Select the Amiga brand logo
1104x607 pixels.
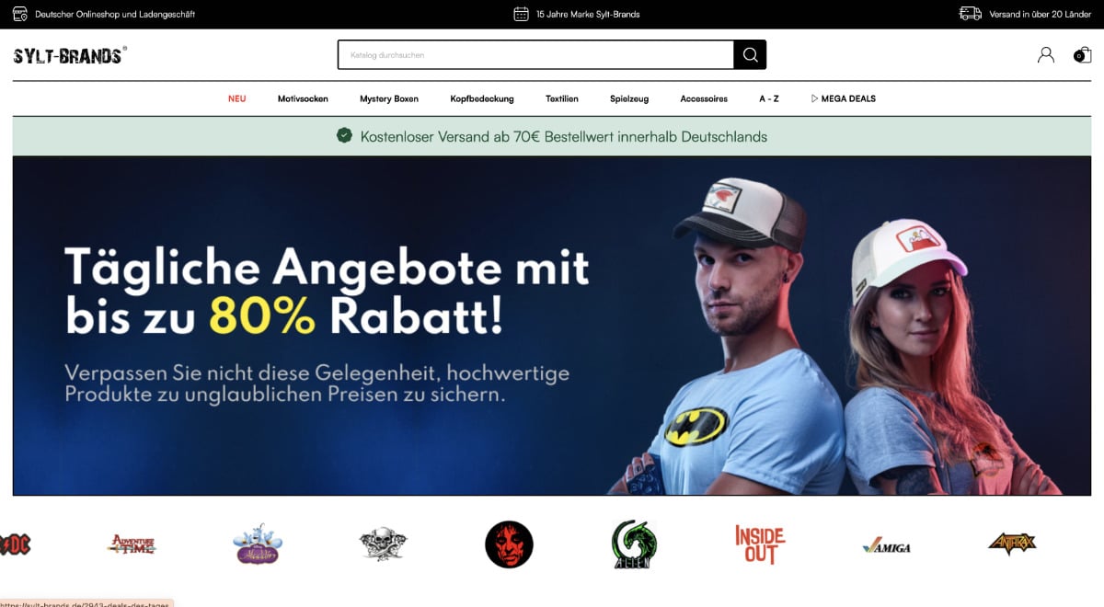click(x=887, y=546)
